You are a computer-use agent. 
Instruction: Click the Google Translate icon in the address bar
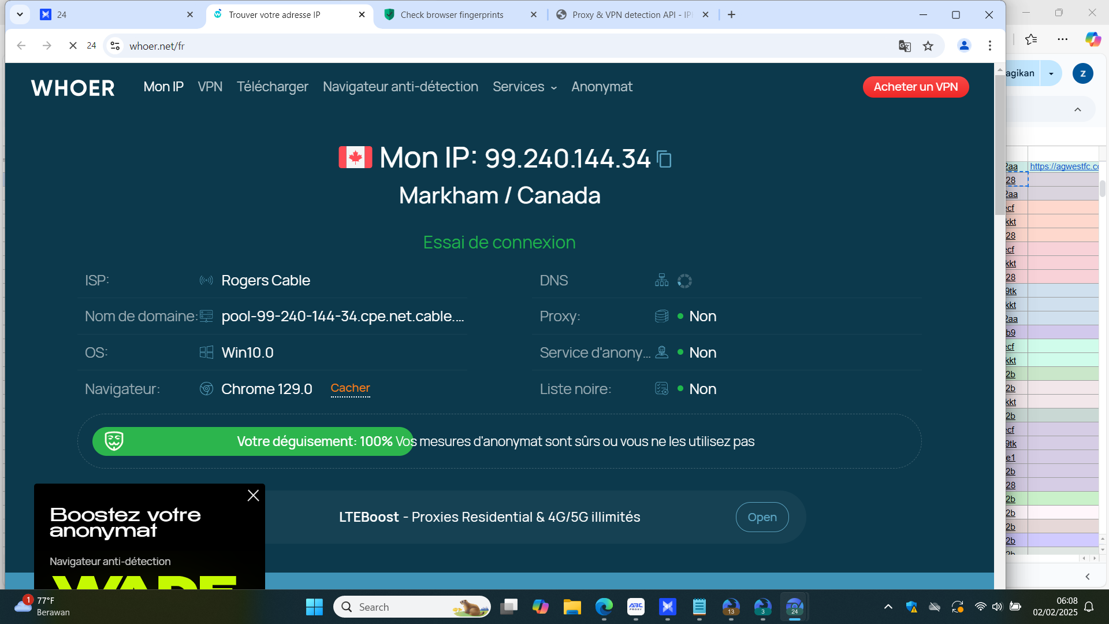coord(905,46)
